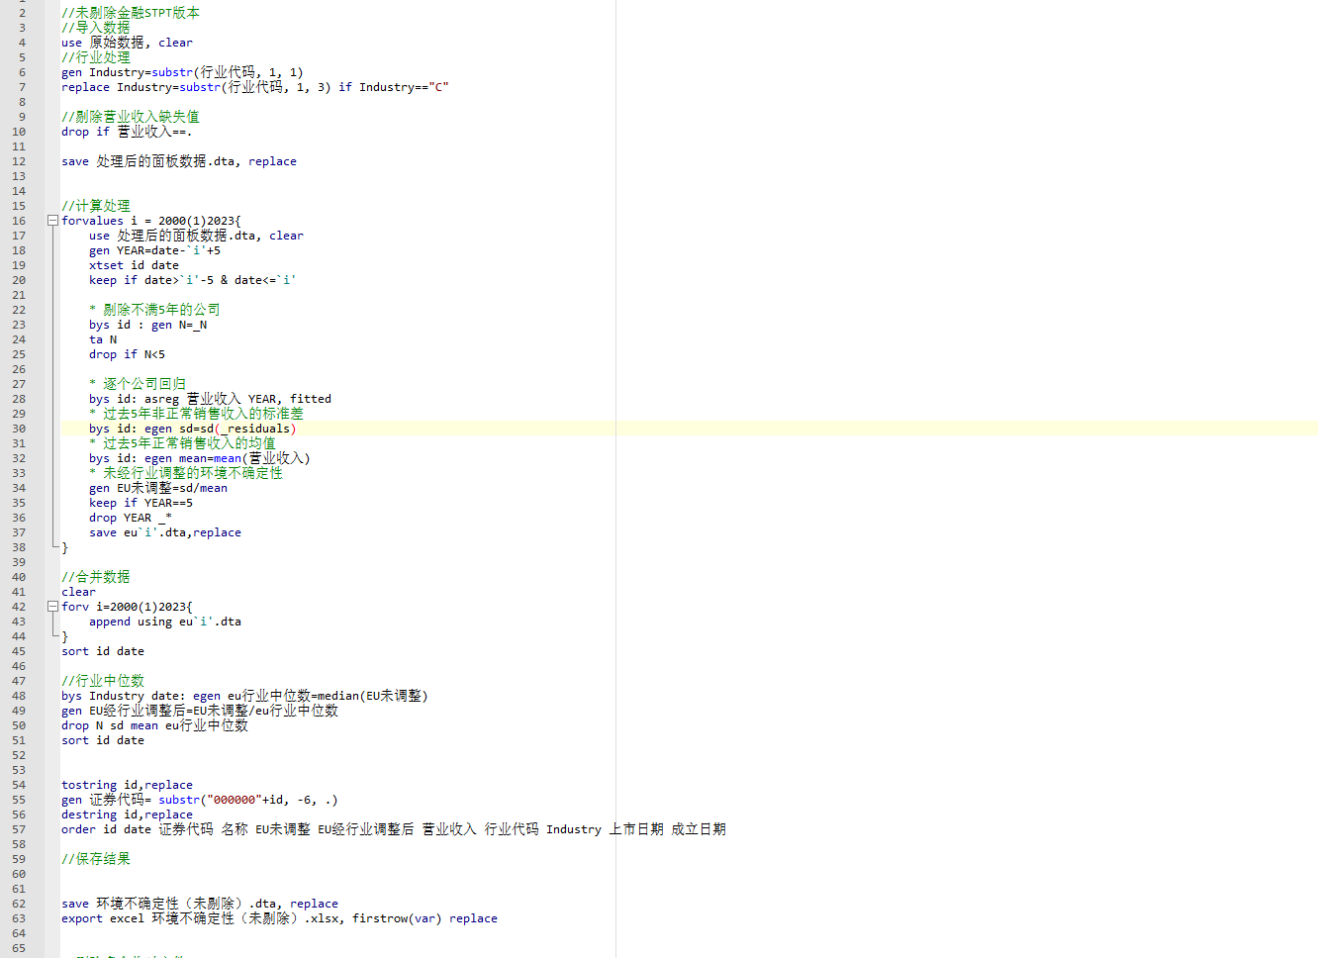Click the 'order id date' command line
The height and width of the screenshot is (958, 1318).
click(393, 829)
